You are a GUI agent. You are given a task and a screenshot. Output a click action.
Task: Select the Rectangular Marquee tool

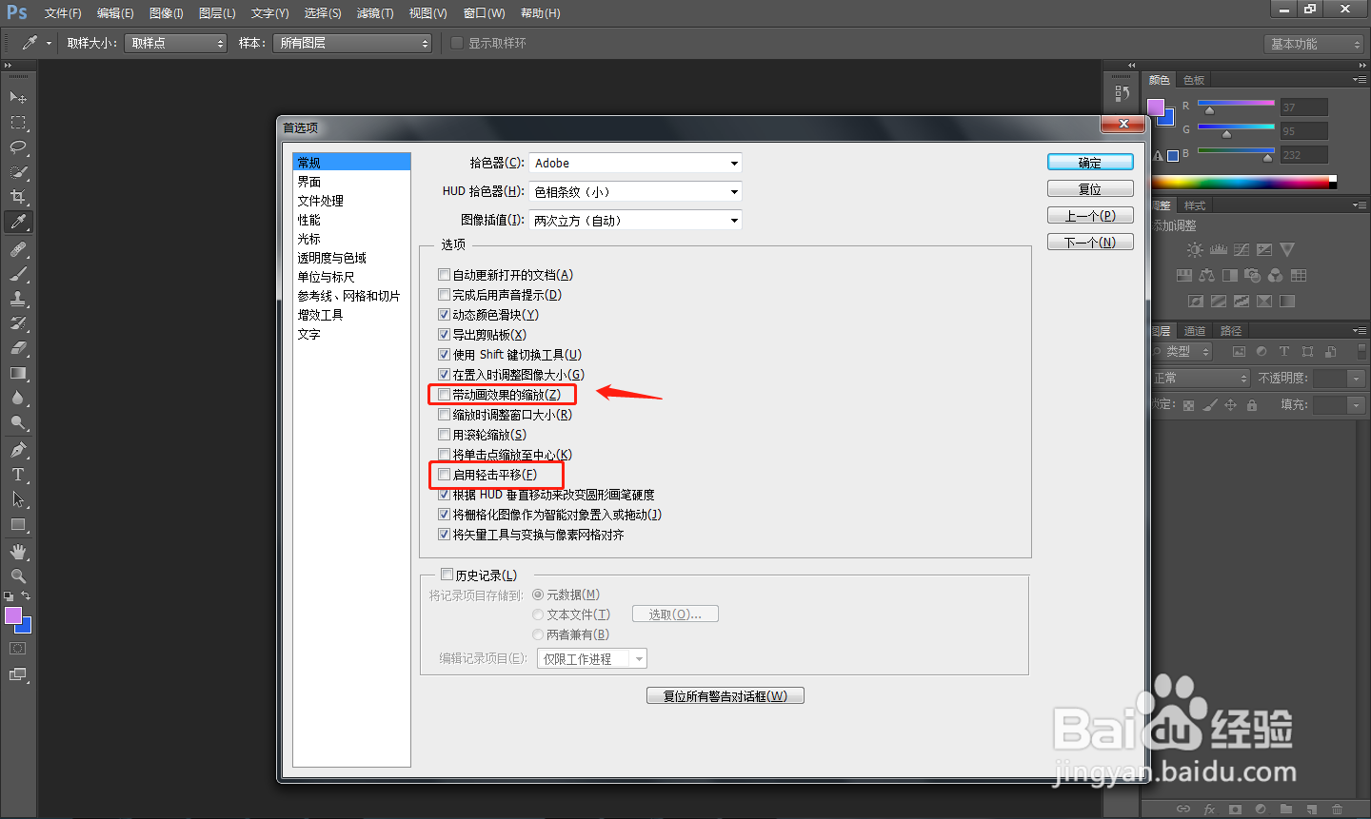click(x=18, y=123)
